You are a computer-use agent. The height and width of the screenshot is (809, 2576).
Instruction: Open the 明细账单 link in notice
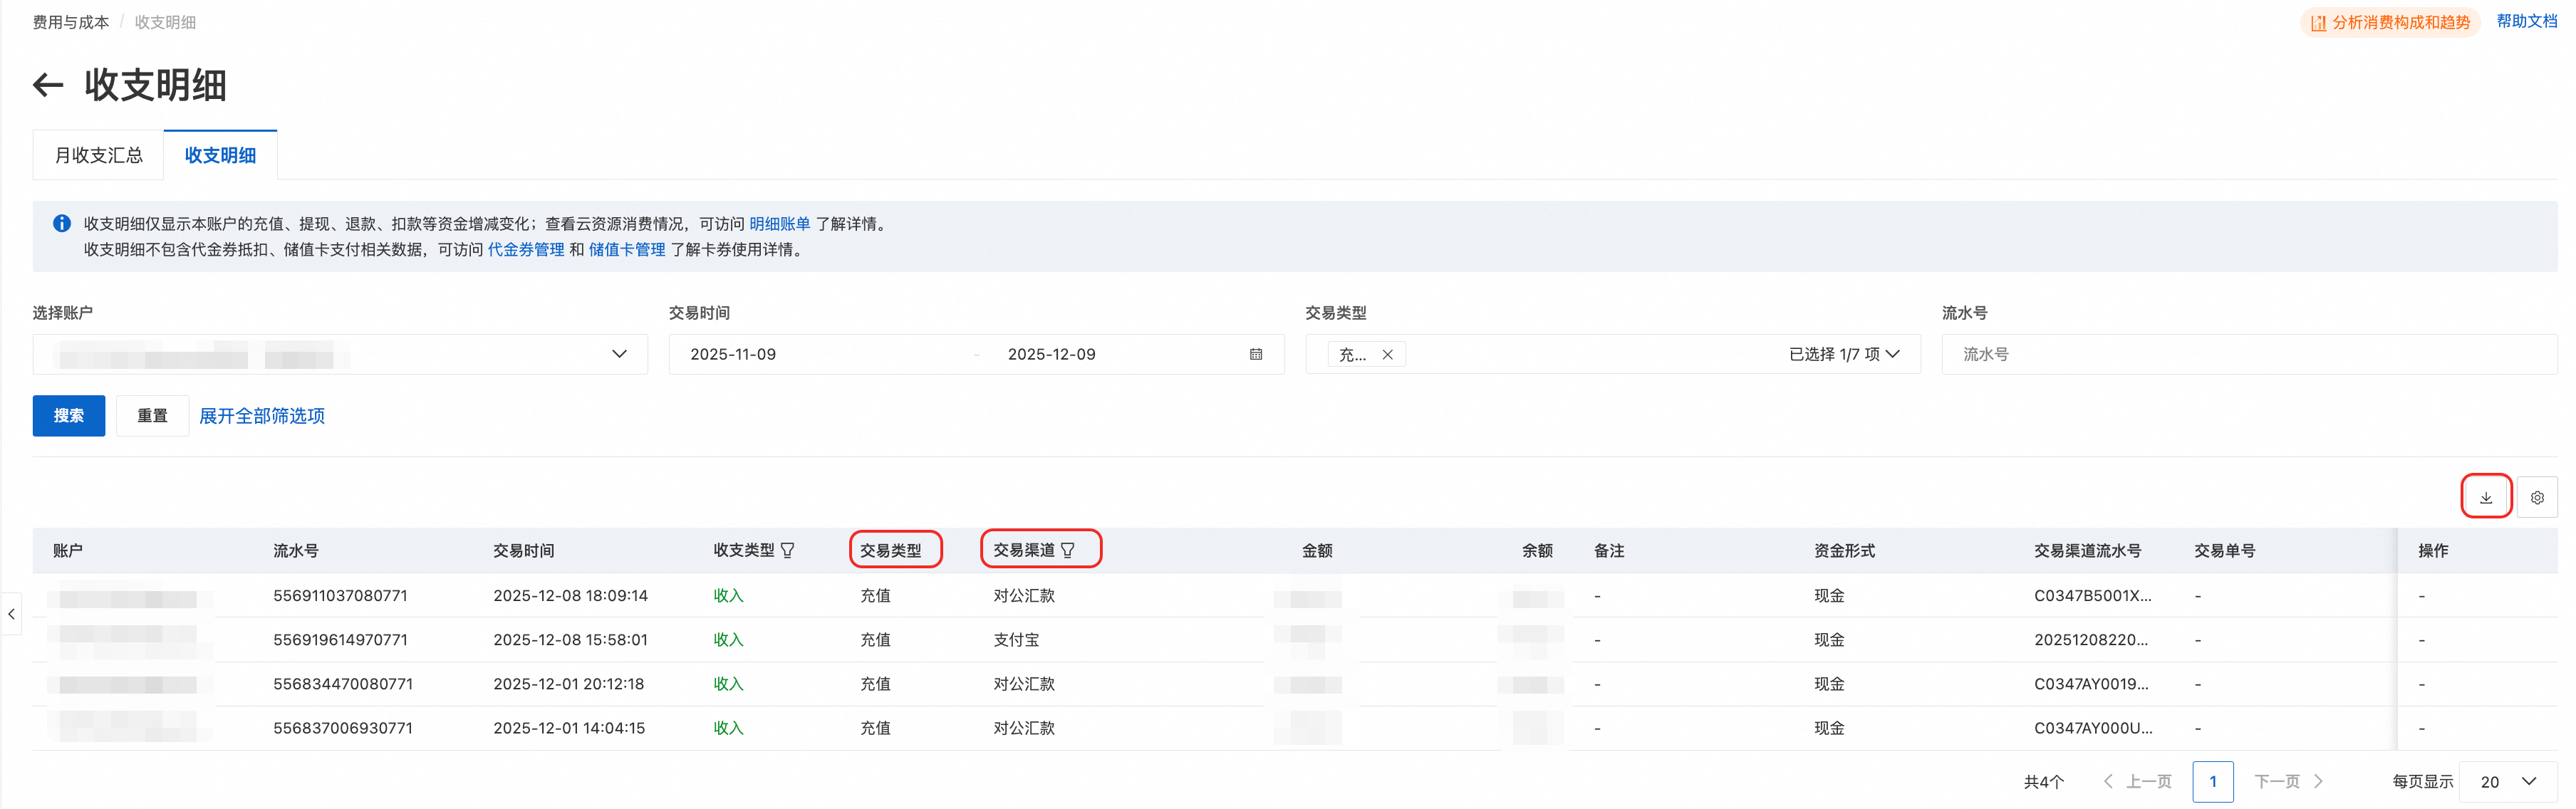(x=779, y=224)
